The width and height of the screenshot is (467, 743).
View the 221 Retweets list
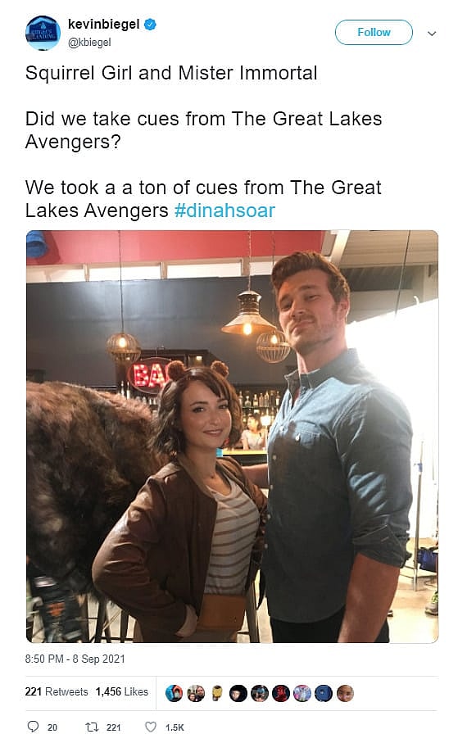57,692
